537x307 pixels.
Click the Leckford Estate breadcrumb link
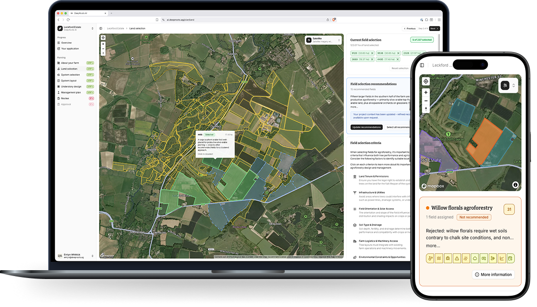[x=116, y=28]
